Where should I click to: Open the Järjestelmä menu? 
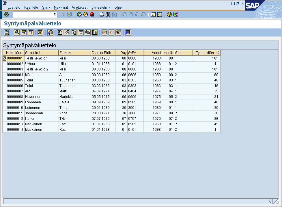click(101, 8)
